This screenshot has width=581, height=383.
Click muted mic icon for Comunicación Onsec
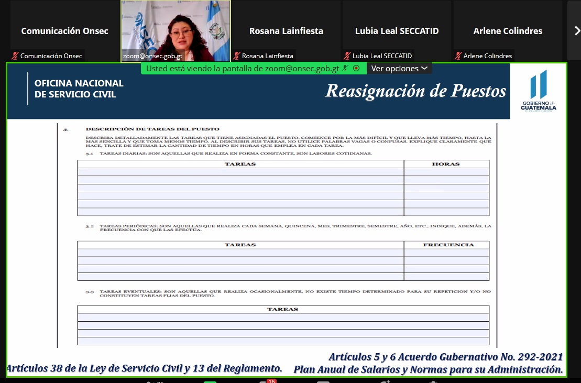coord(15,56)
